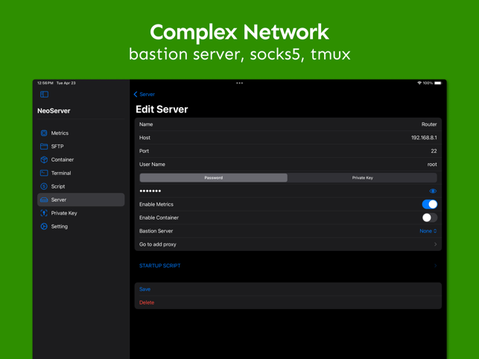The width and height of the screenshot is (479, 359).
Task: Click the Edit Server heading
Action: [162, 109]
